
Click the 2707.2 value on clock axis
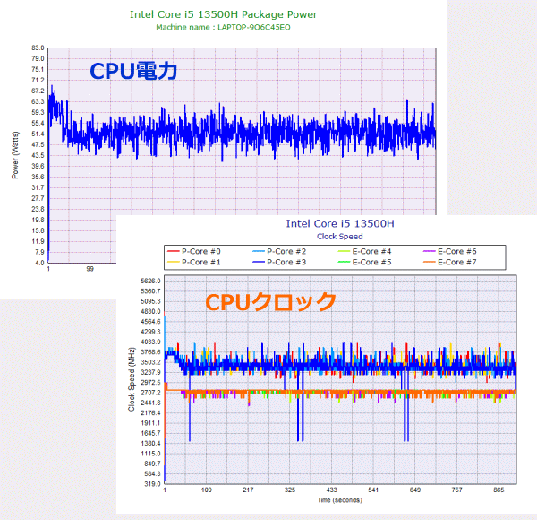click(x=150, y=393)
